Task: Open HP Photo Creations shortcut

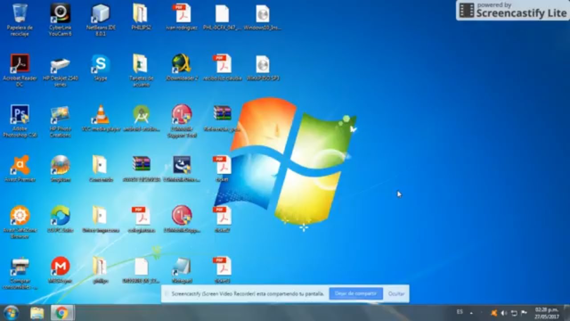Action: (x=60, y=121)
